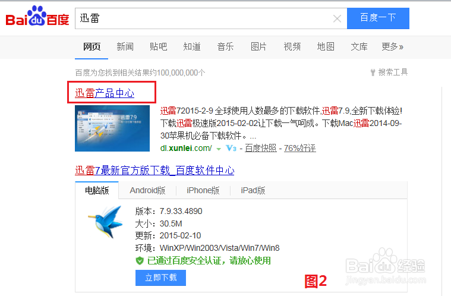The image size is (451, 296).
Task: Open the 音乐 tab
Action: (x=225, y=46)
